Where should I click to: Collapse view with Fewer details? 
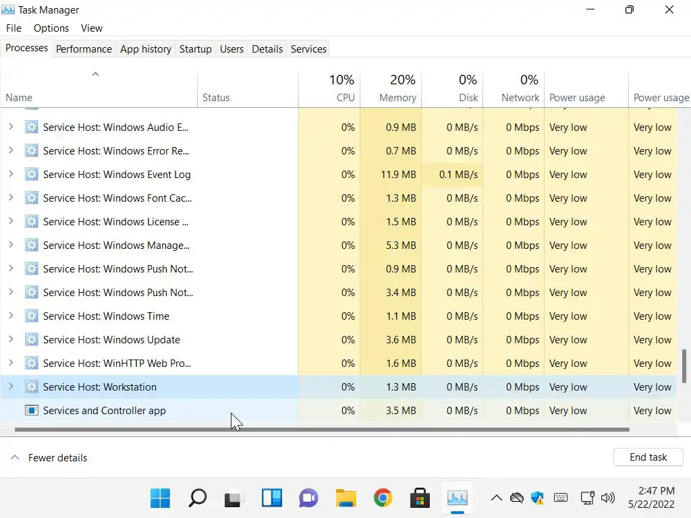point(49,458)
